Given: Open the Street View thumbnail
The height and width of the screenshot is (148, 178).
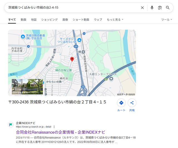Looking at the screenshot, I should point(27,87).
